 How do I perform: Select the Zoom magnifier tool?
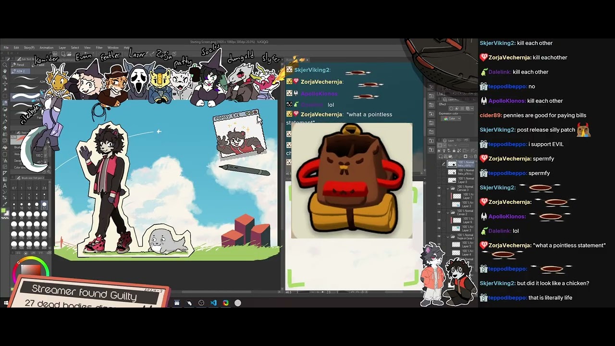pyautogui.click(x=5, y=65)
